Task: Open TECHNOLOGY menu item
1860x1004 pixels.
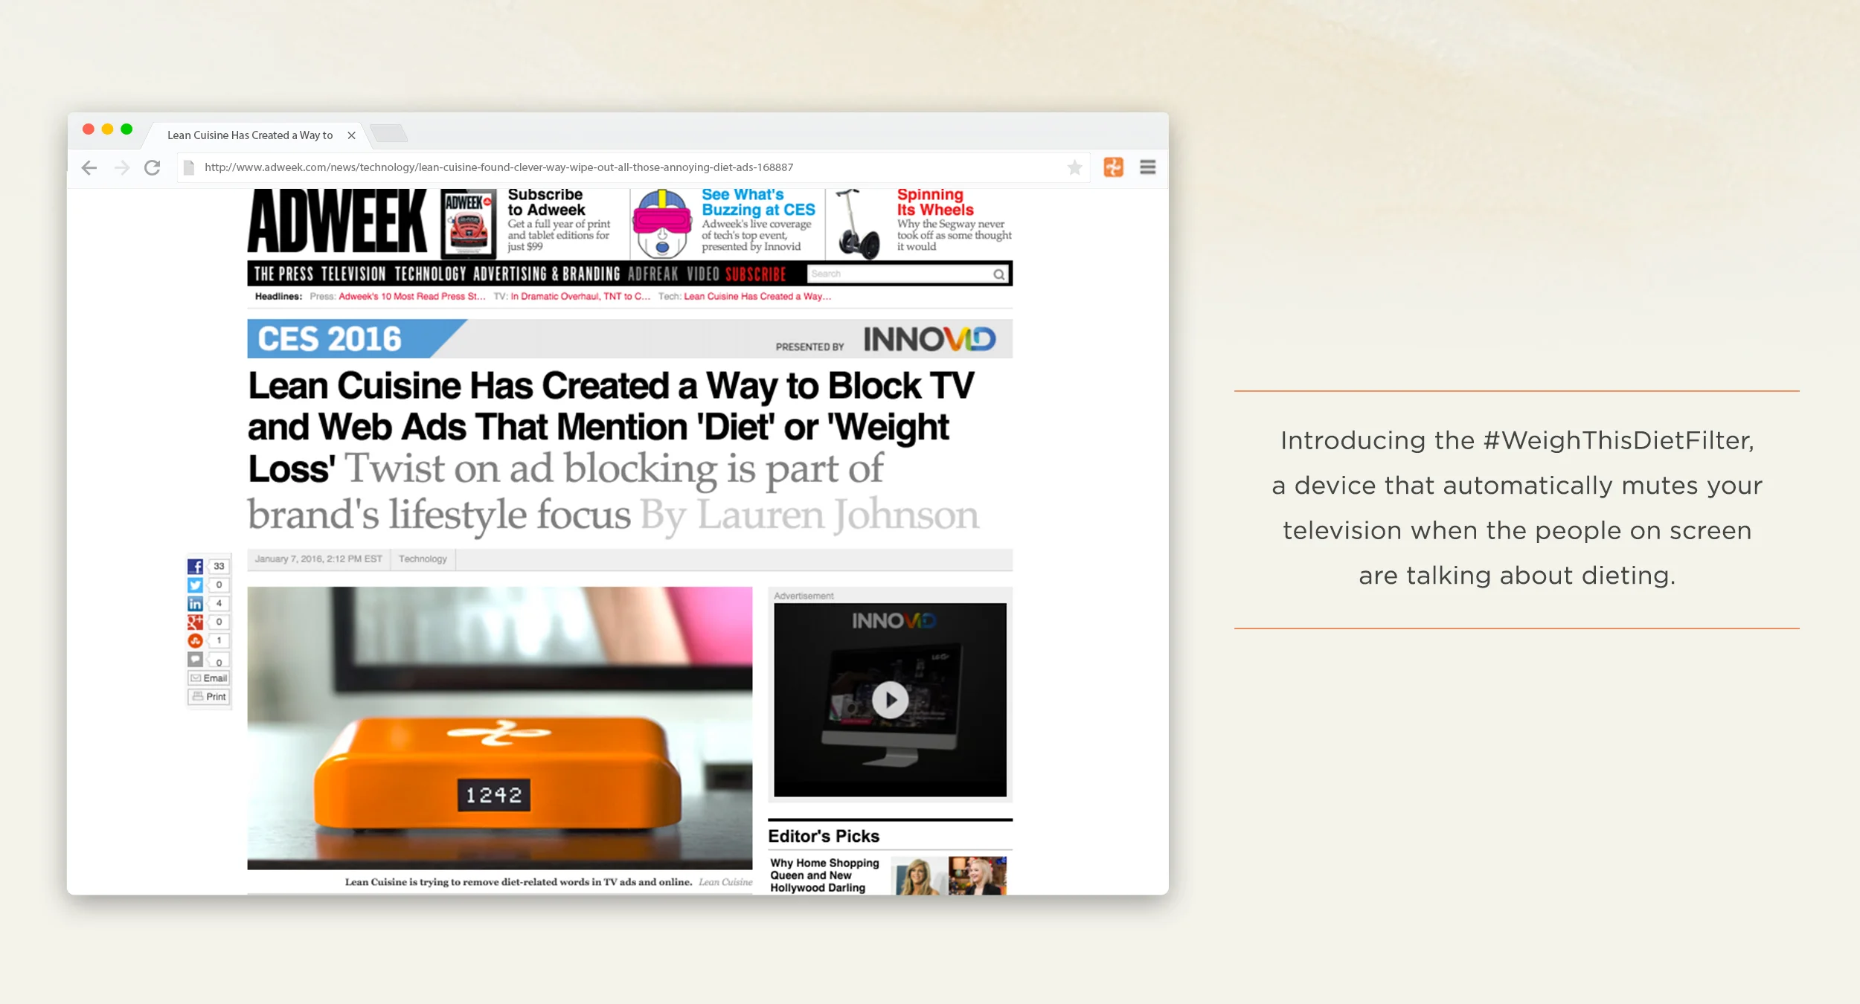Action: (x=430, y=274)
